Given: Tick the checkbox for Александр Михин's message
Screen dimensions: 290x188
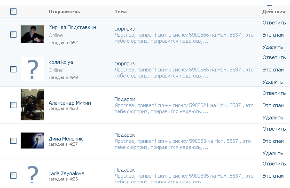Looking at the screenshot, I should 13,105.
